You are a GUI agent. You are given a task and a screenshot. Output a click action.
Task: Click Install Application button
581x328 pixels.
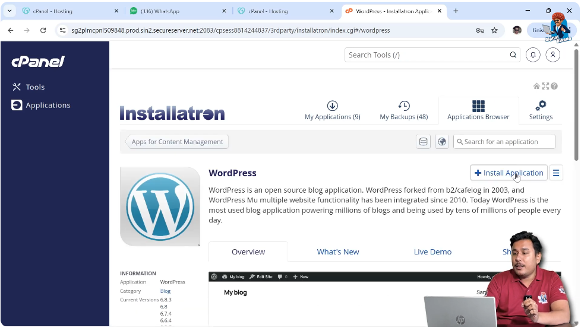point(509,173)
